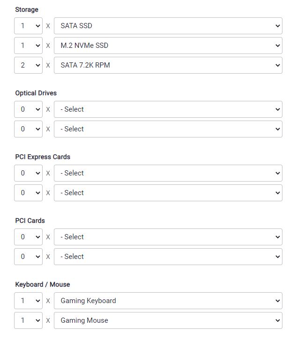
Task: Open the M.2 NVMe SSD storage dropdown
Action: click(168, 46)
